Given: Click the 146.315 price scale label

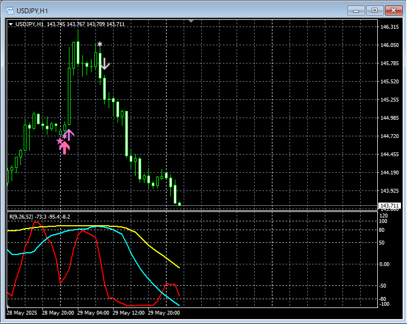Looking at the screenshot, I should point(389,26).
